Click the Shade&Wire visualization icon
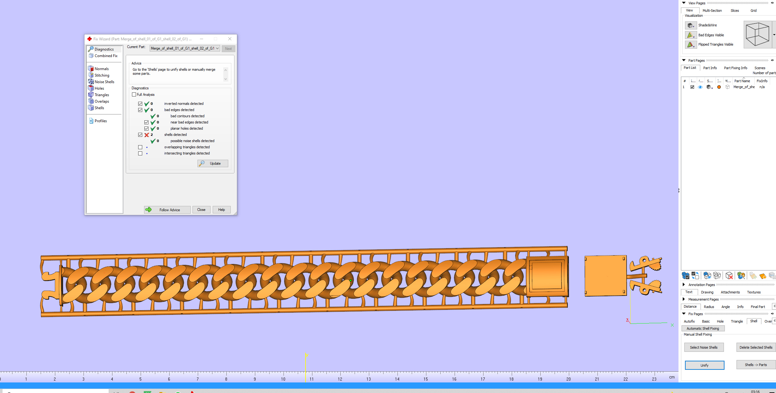The image size is (776, 393). (x=691, y=25)
